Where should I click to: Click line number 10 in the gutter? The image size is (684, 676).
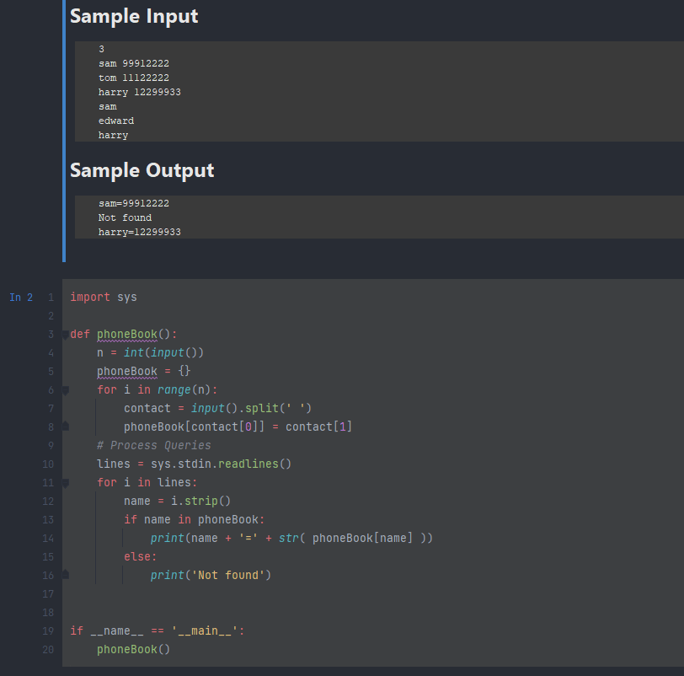(48, 464)
